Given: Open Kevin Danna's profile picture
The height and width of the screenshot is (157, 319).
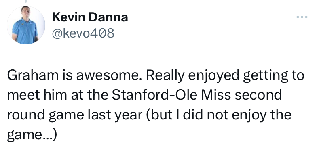Looking at the screenshot, I should [26, 25].
